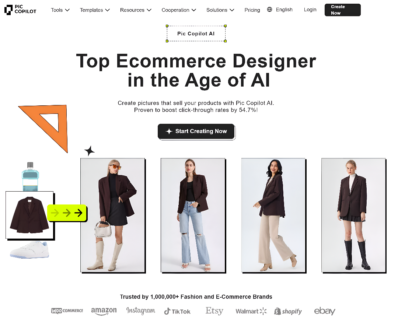Click the Instagram brand logo
The width and height of the screenshot is (398, 322).
pyautogui.click(x=141, y=311)
